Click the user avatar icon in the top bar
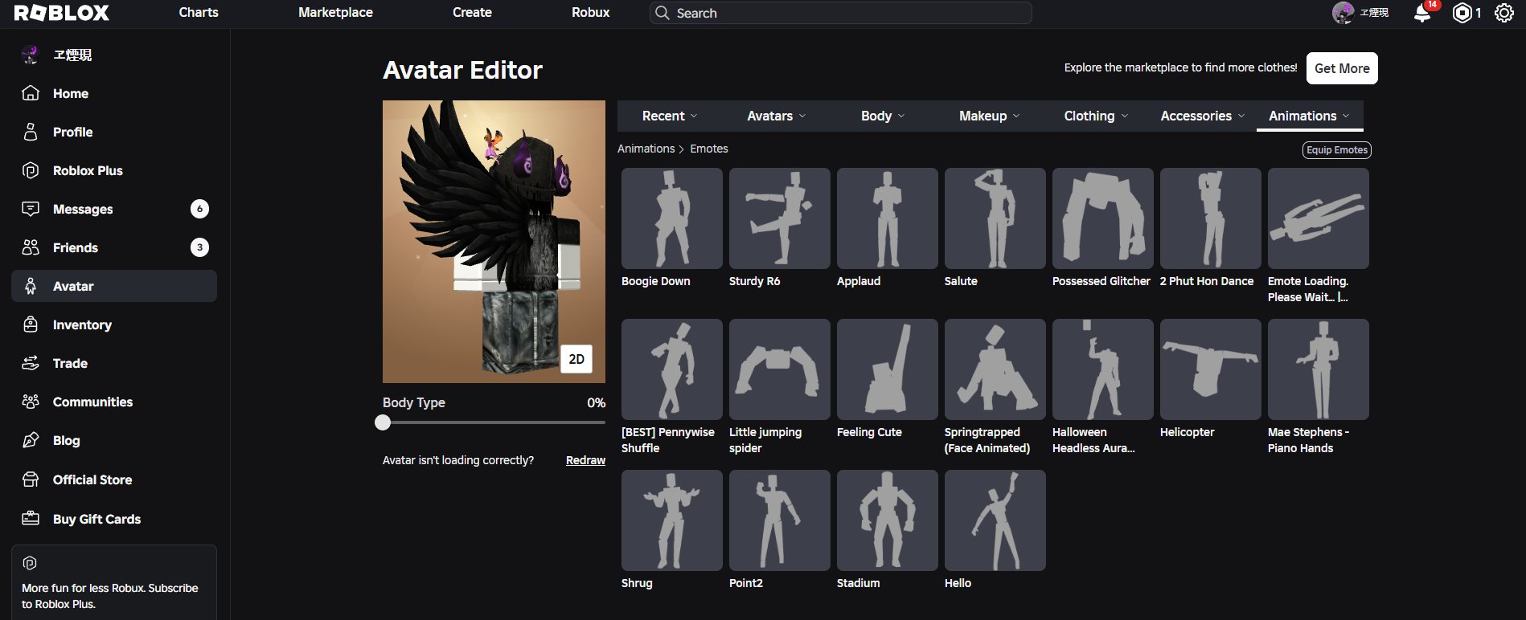 [x=1343, y=13]
